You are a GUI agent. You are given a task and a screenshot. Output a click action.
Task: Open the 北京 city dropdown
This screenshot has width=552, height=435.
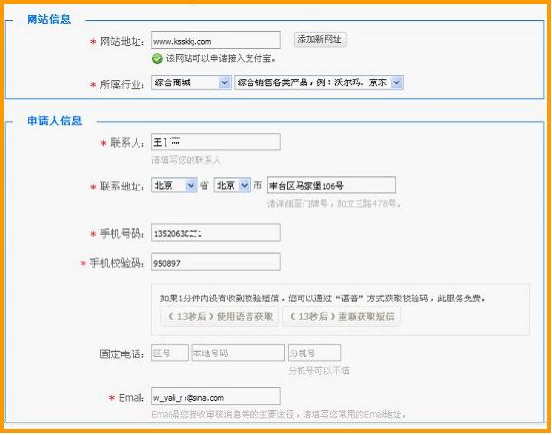pos(233,185)
